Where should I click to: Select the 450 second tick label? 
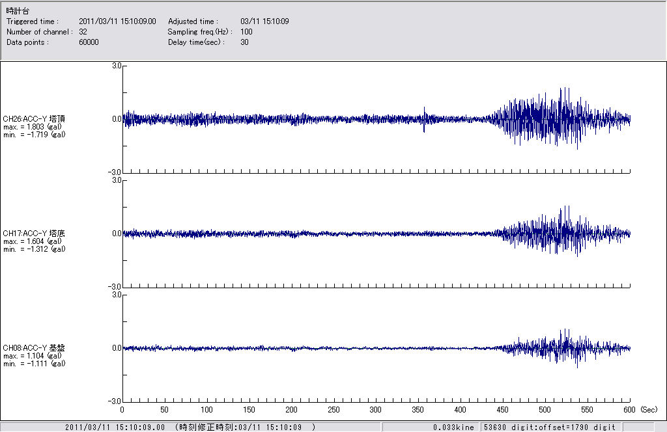tap(502, 410)
